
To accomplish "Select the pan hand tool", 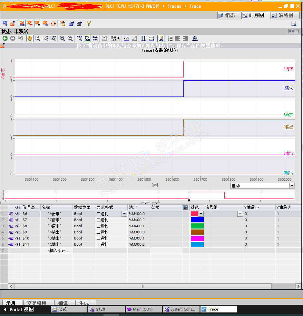I will point(30,38).
